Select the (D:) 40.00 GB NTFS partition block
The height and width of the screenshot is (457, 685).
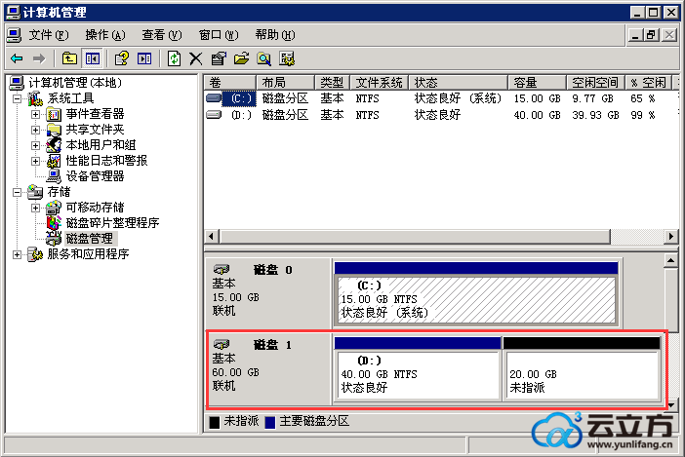[418, 368]
